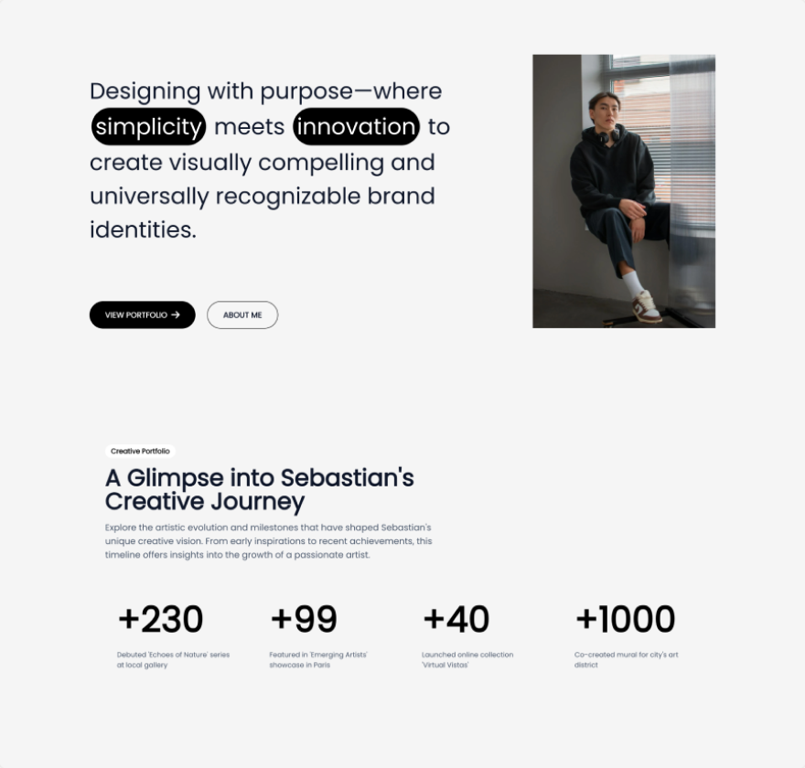Viewport: 805px width, 768px height.
Task: Click the View Portfolio button
Action: pyautogui.click(x=142, y=315)
